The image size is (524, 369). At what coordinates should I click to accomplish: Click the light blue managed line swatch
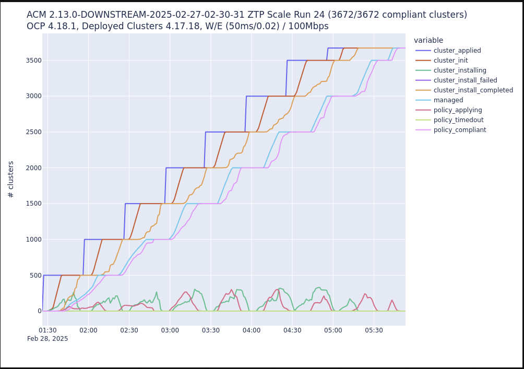tap(423, 100)
